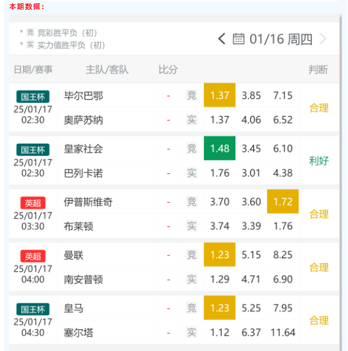Screen dimensions: 348x351
Task: Click the 利好 judgement label
Action: point(319,161)
